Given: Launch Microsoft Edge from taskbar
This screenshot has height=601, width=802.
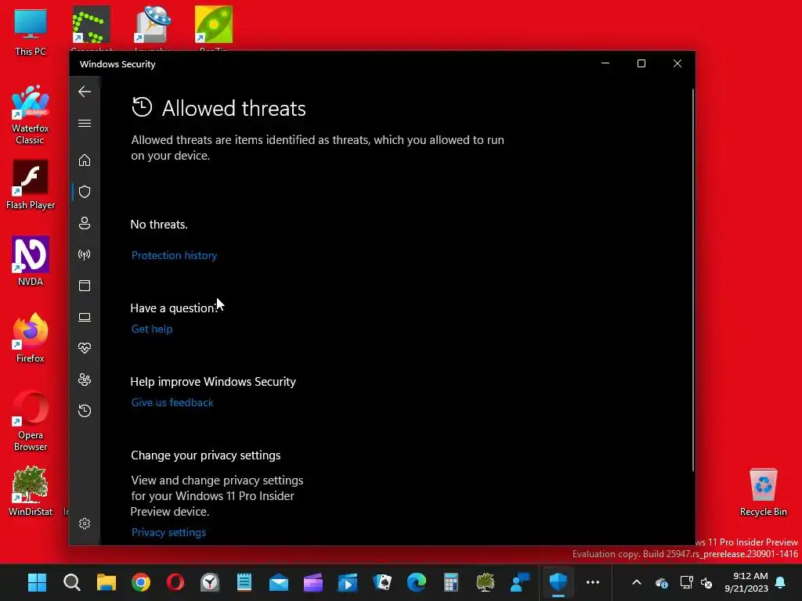Looking at the screenshot, I should pyautogui.click(x=417, y=582).
